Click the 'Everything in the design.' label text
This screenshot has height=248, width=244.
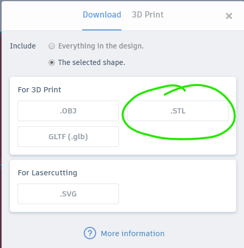[x=101, y=46]
